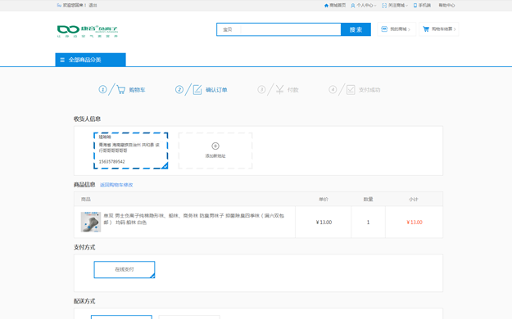Image resolution: width=512 pixels, height=319 pixels.
Task: Select the saved address card with phone 15635789542
Action: [x=130, y=151]
